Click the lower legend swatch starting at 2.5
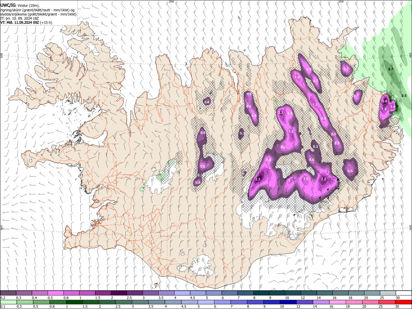Image resolution: width=412 pixels, height=309 pixels. click(123, 302)
